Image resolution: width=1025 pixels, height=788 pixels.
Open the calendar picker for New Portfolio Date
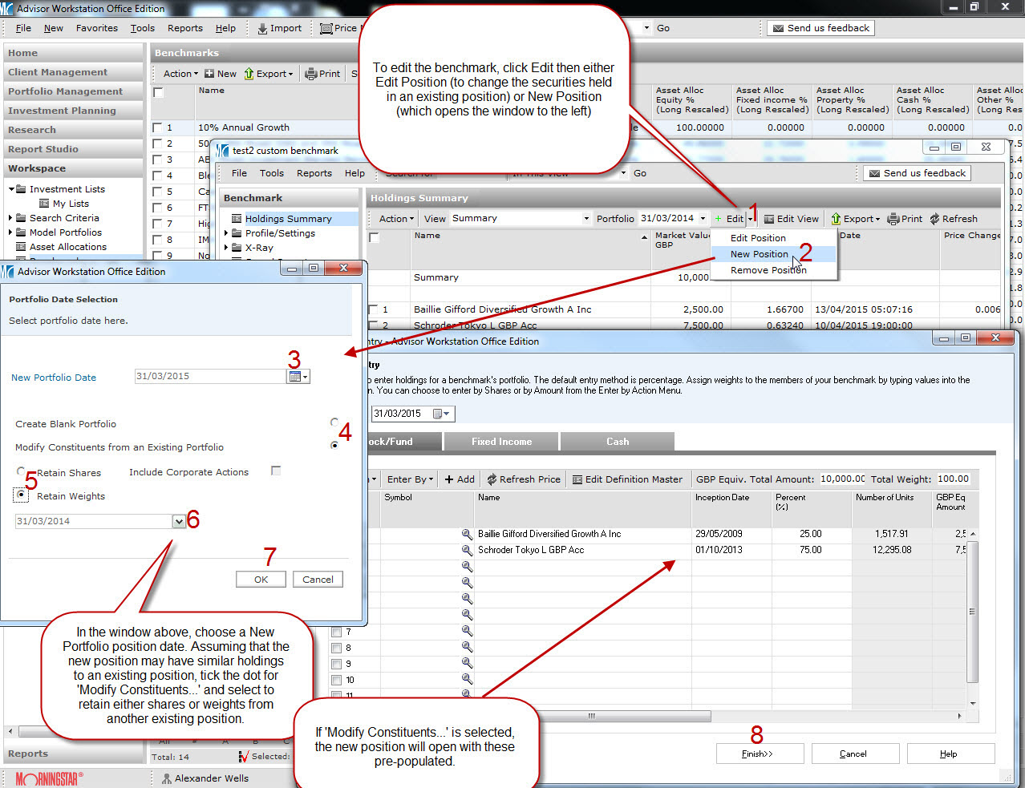coord(297,377)
